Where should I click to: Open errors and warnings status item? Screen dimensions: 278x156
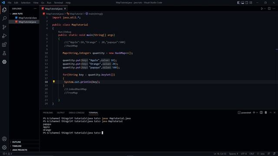pos(7,154)
